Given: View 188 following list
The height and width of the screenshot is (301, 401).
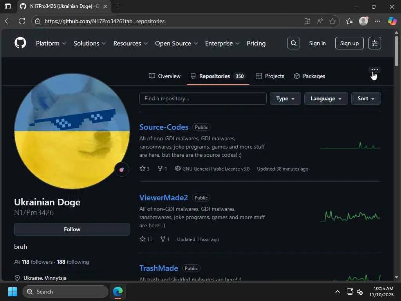Looking at the screenshot, I should tap(73, 262).
